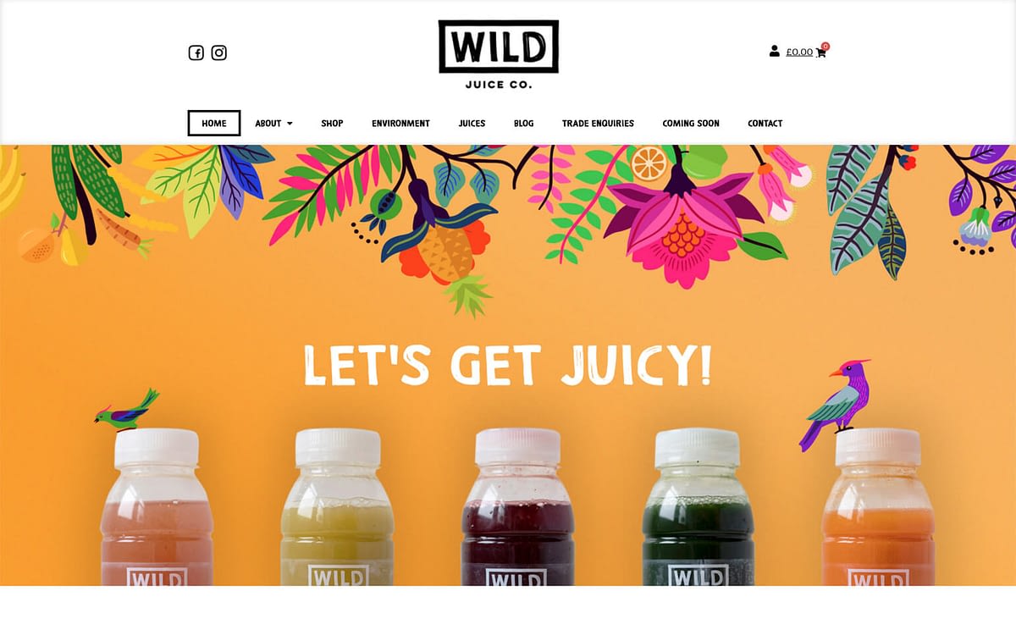Open the Shop page
Screen dimensions: 1016x635
[x=332, y=124]
